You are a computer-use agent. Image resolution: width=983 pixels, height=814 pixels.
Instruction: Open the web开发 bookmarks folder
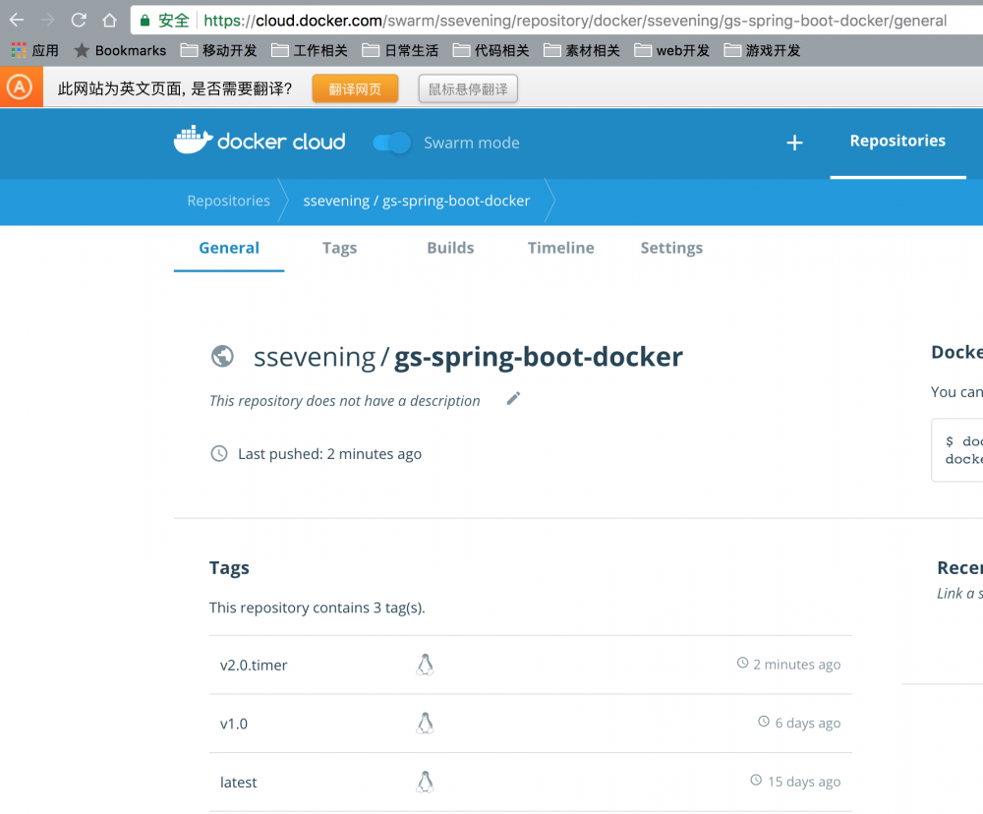click(671, 50)
